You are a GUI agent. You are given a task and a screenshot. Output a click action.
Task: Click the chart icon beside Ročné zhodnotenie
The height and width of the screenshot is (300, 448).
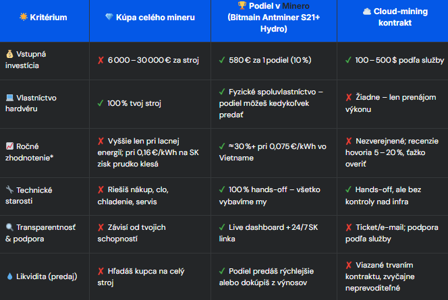(x=9, y=146)
